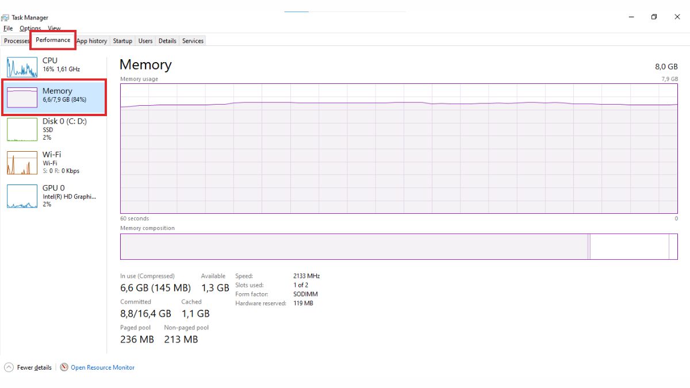Switch to the Users tab

tap(145, 41)
